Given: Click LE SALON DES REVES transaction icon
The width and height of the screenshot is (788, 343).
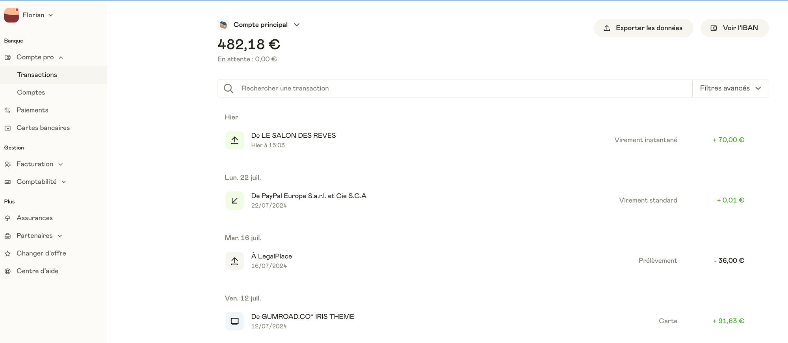Looking at the screenshot, I should pyautogui.click(x=234, y=140).
